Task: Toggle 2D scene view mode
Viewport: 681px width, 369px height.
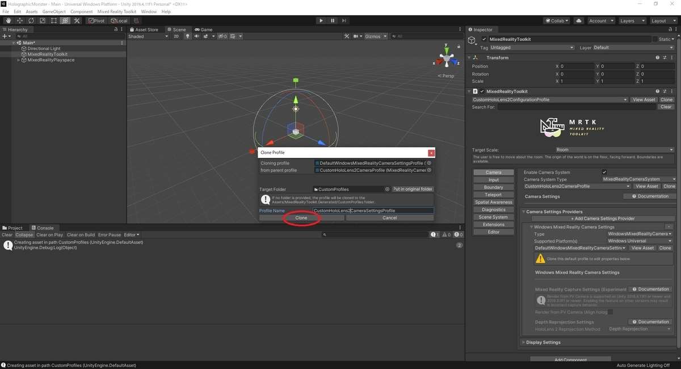Action: [176, 36]
